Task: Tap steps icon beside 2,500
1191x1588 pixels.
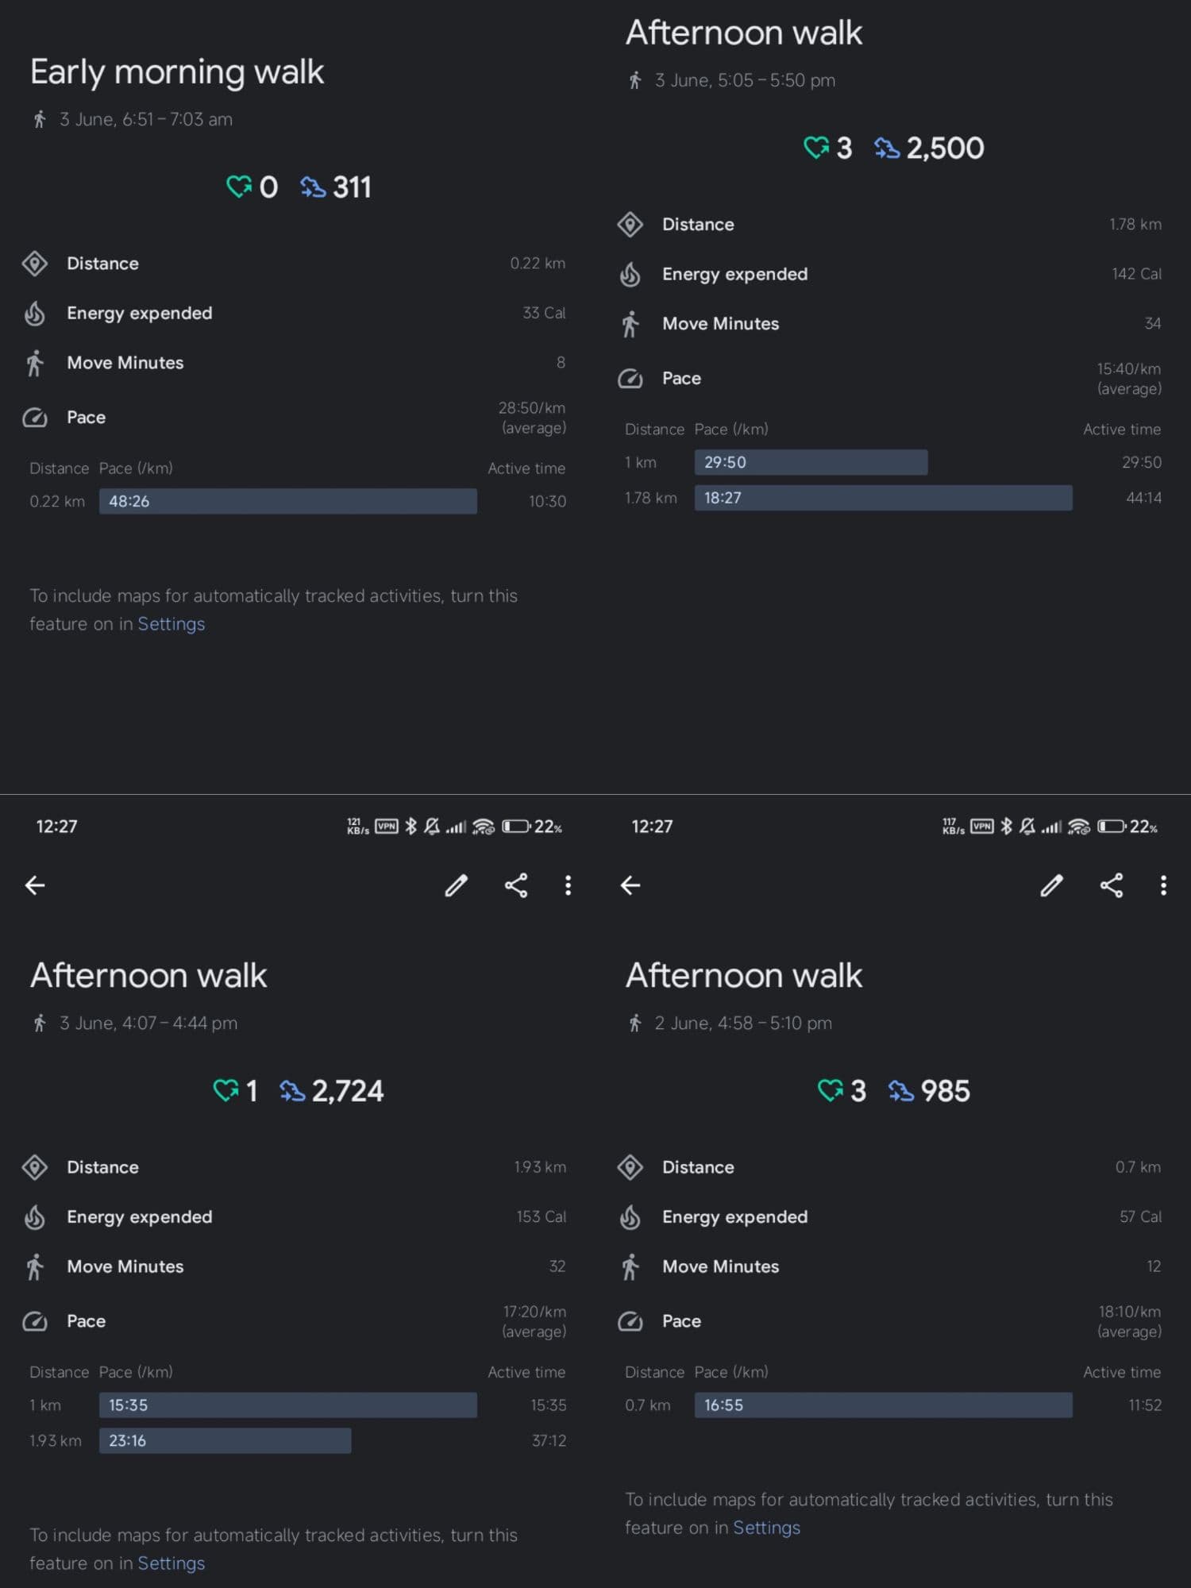Action: 887,148
